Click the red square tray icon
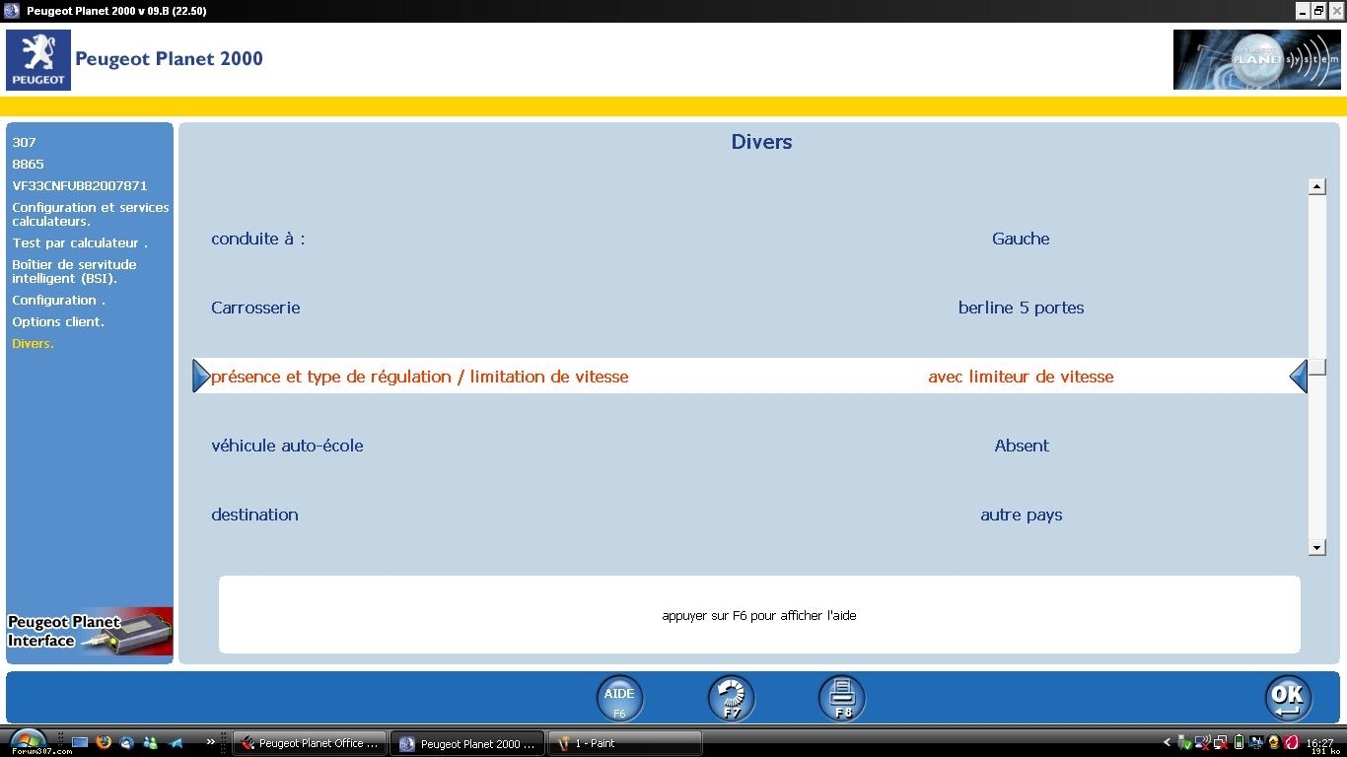1347x757 pixels. click(x=1292, y=742)
